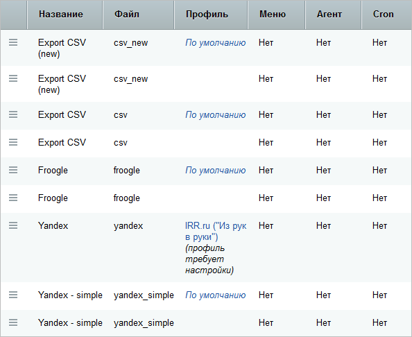This screenshot has height=337, width=412.
Task: Open По умолчанию profile link for csv file
Action: point(216,115)
